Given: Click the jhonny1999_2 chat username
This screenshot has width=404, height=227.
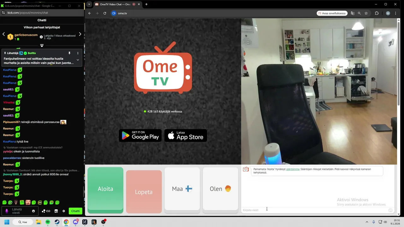Looking at the screenshot, I should coord(12,174).
